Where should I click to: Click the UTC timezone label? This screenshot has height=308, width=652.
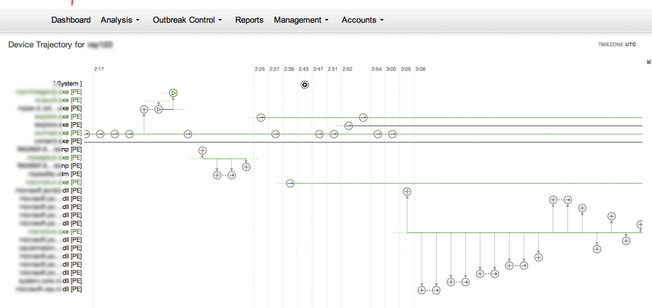pos(630,45)
